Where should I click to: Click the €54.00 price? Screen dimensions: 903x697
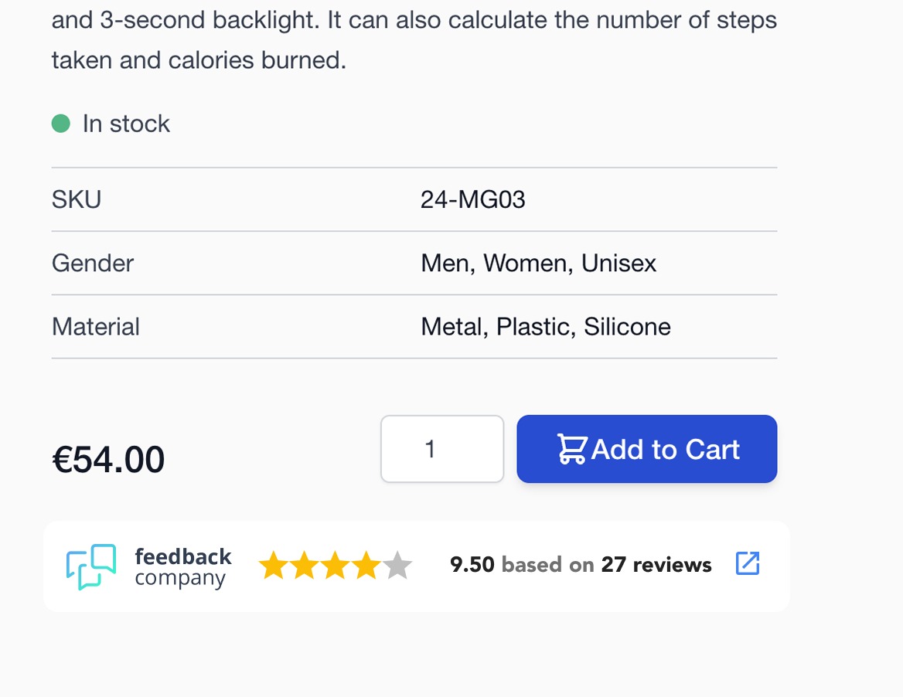tap(108, 460)
